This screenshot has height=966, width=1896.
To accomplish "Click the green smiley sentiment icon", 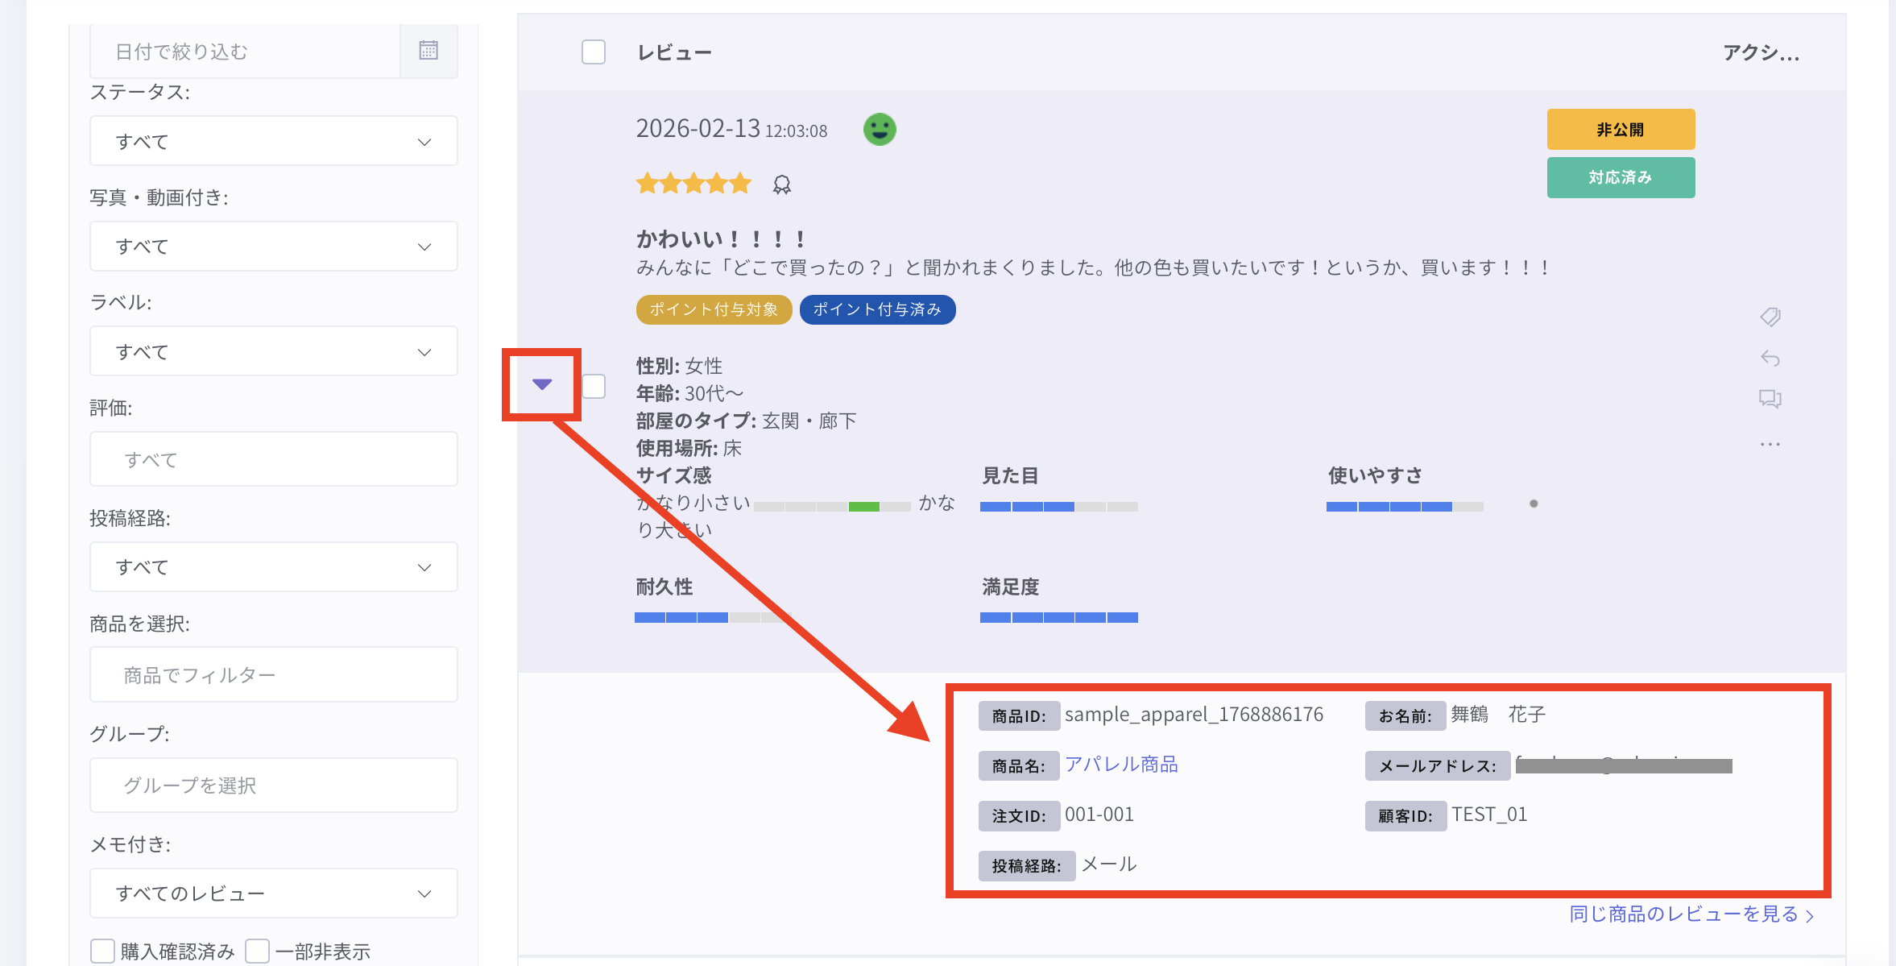I will tap(880, 129).
